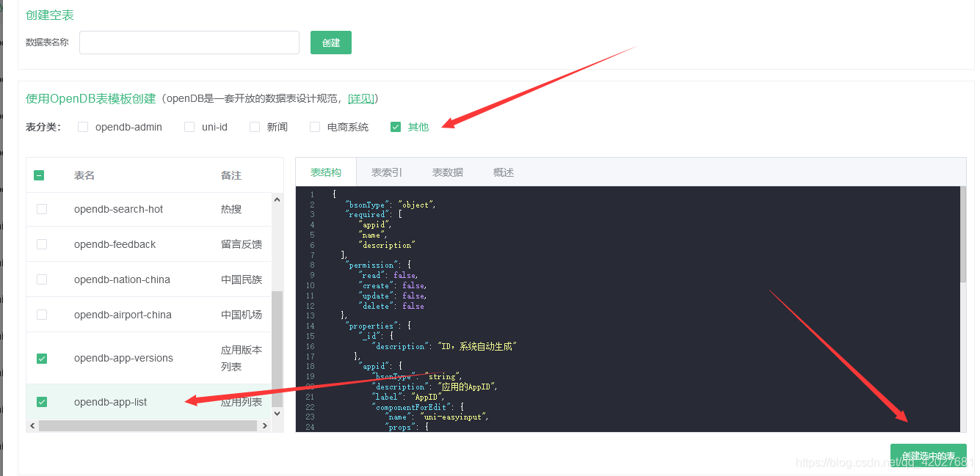Click the 表名 column header
980x476 pixels.
[84, 175]
